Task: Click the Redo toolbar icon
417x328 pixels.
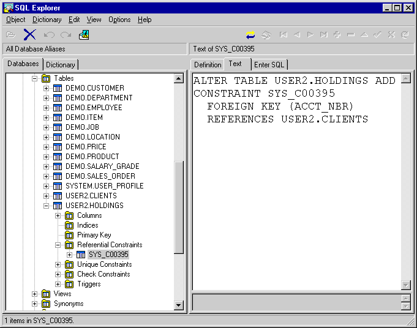Action: [x=66, y=35]
